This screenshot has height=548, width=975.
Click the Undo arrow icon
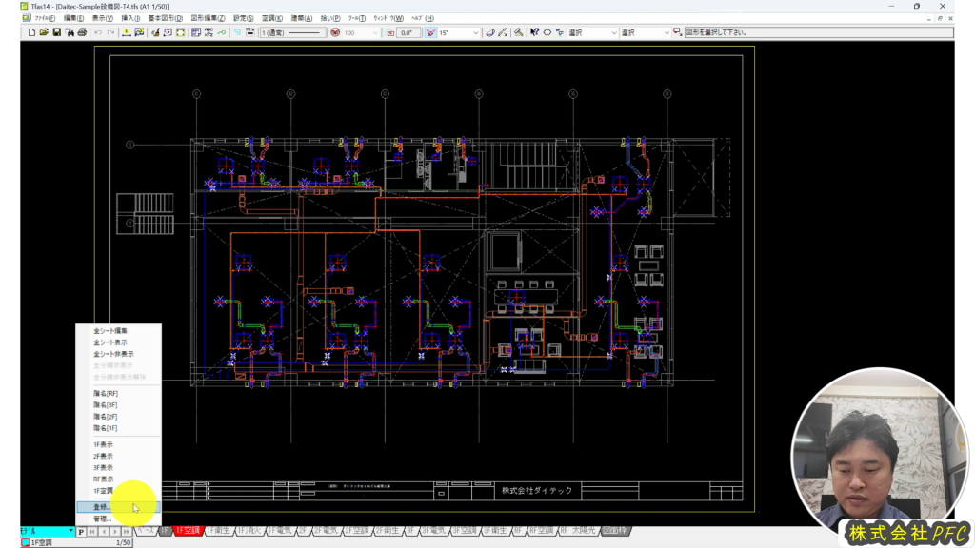98,32
